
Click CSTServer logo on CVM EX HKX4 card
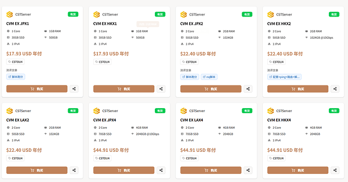tap(270, 111)
